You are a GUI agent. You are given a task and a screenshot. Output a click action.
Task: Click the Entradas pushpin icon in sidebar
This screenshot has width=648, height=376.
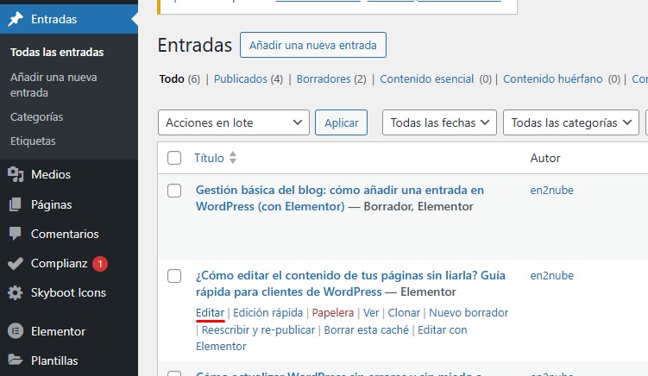[16, 19]
